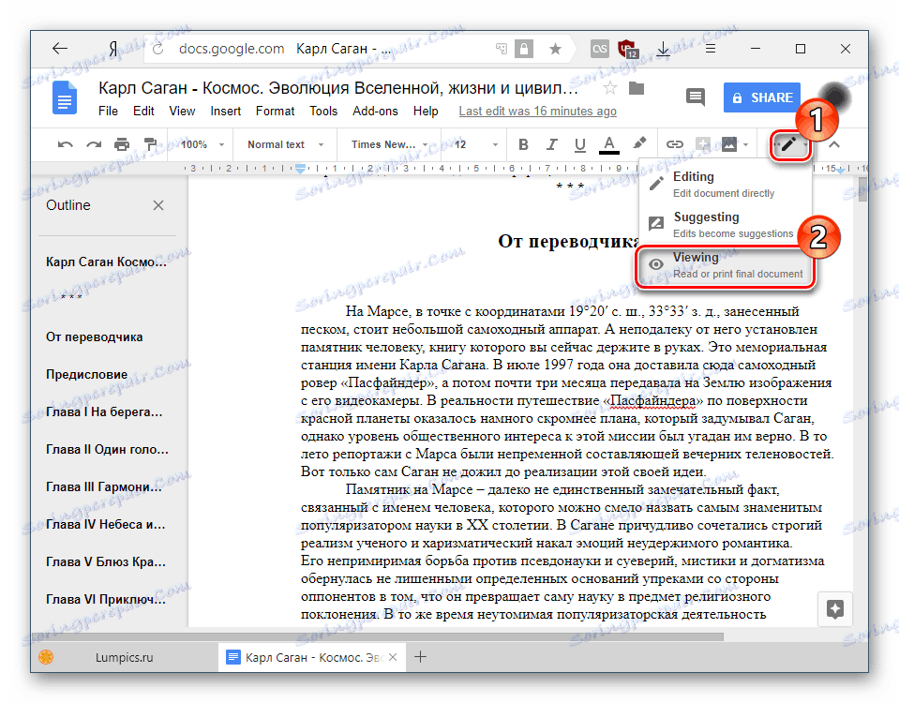Switch to the Lumpics.ru browser tab

coord(125,657)
